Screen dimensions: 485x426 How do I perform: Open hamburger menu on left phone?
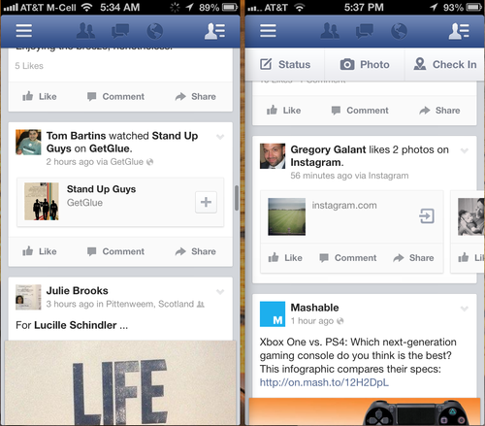point(24,31)
